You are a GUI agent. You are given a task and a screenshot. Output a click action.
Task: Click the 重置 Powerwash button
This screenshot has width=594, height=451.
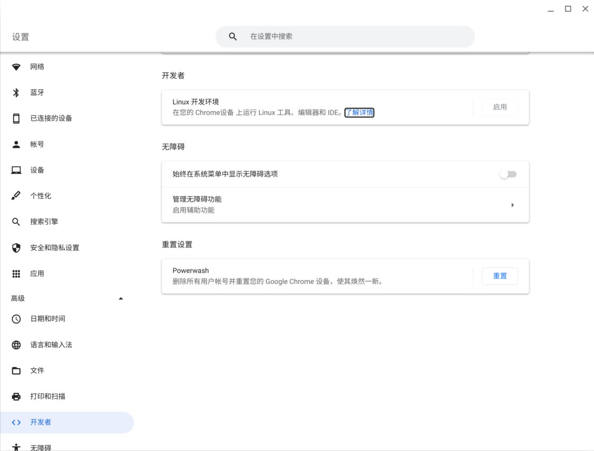coord(500,276)
